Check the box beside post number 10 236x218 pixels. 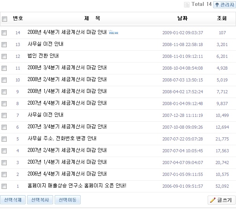[x=4, y=80]
